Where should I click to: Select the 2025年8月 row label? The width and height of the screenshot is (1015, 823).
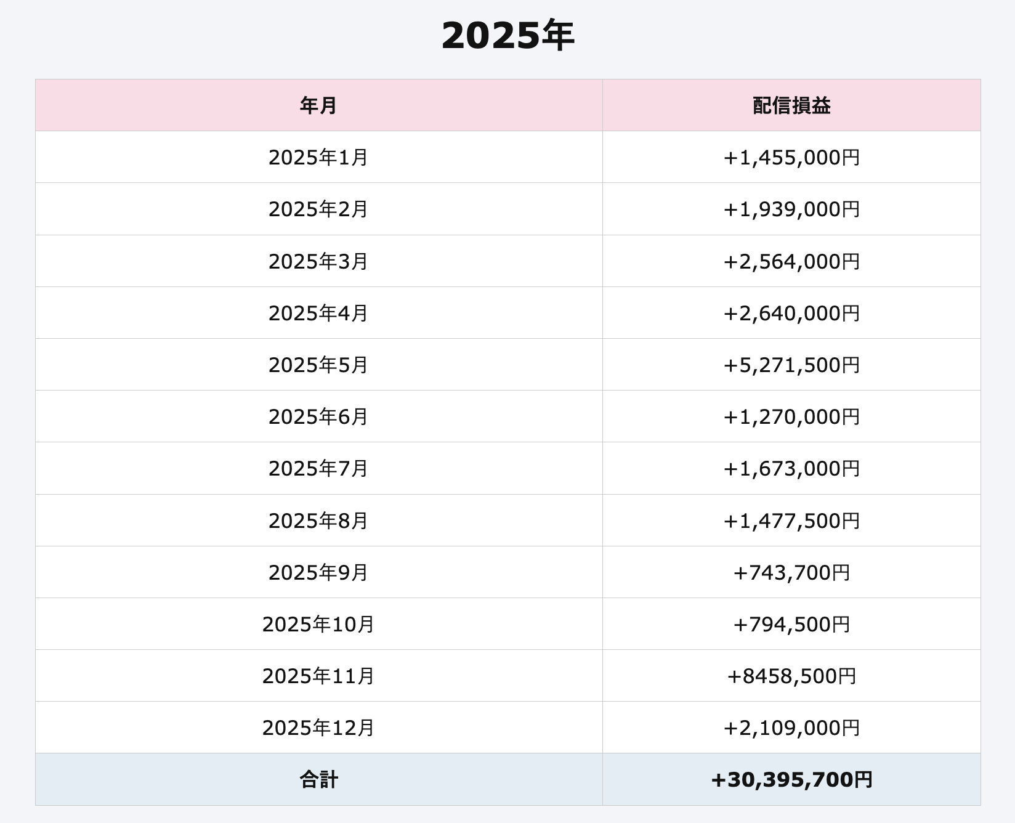click(318, 521)
